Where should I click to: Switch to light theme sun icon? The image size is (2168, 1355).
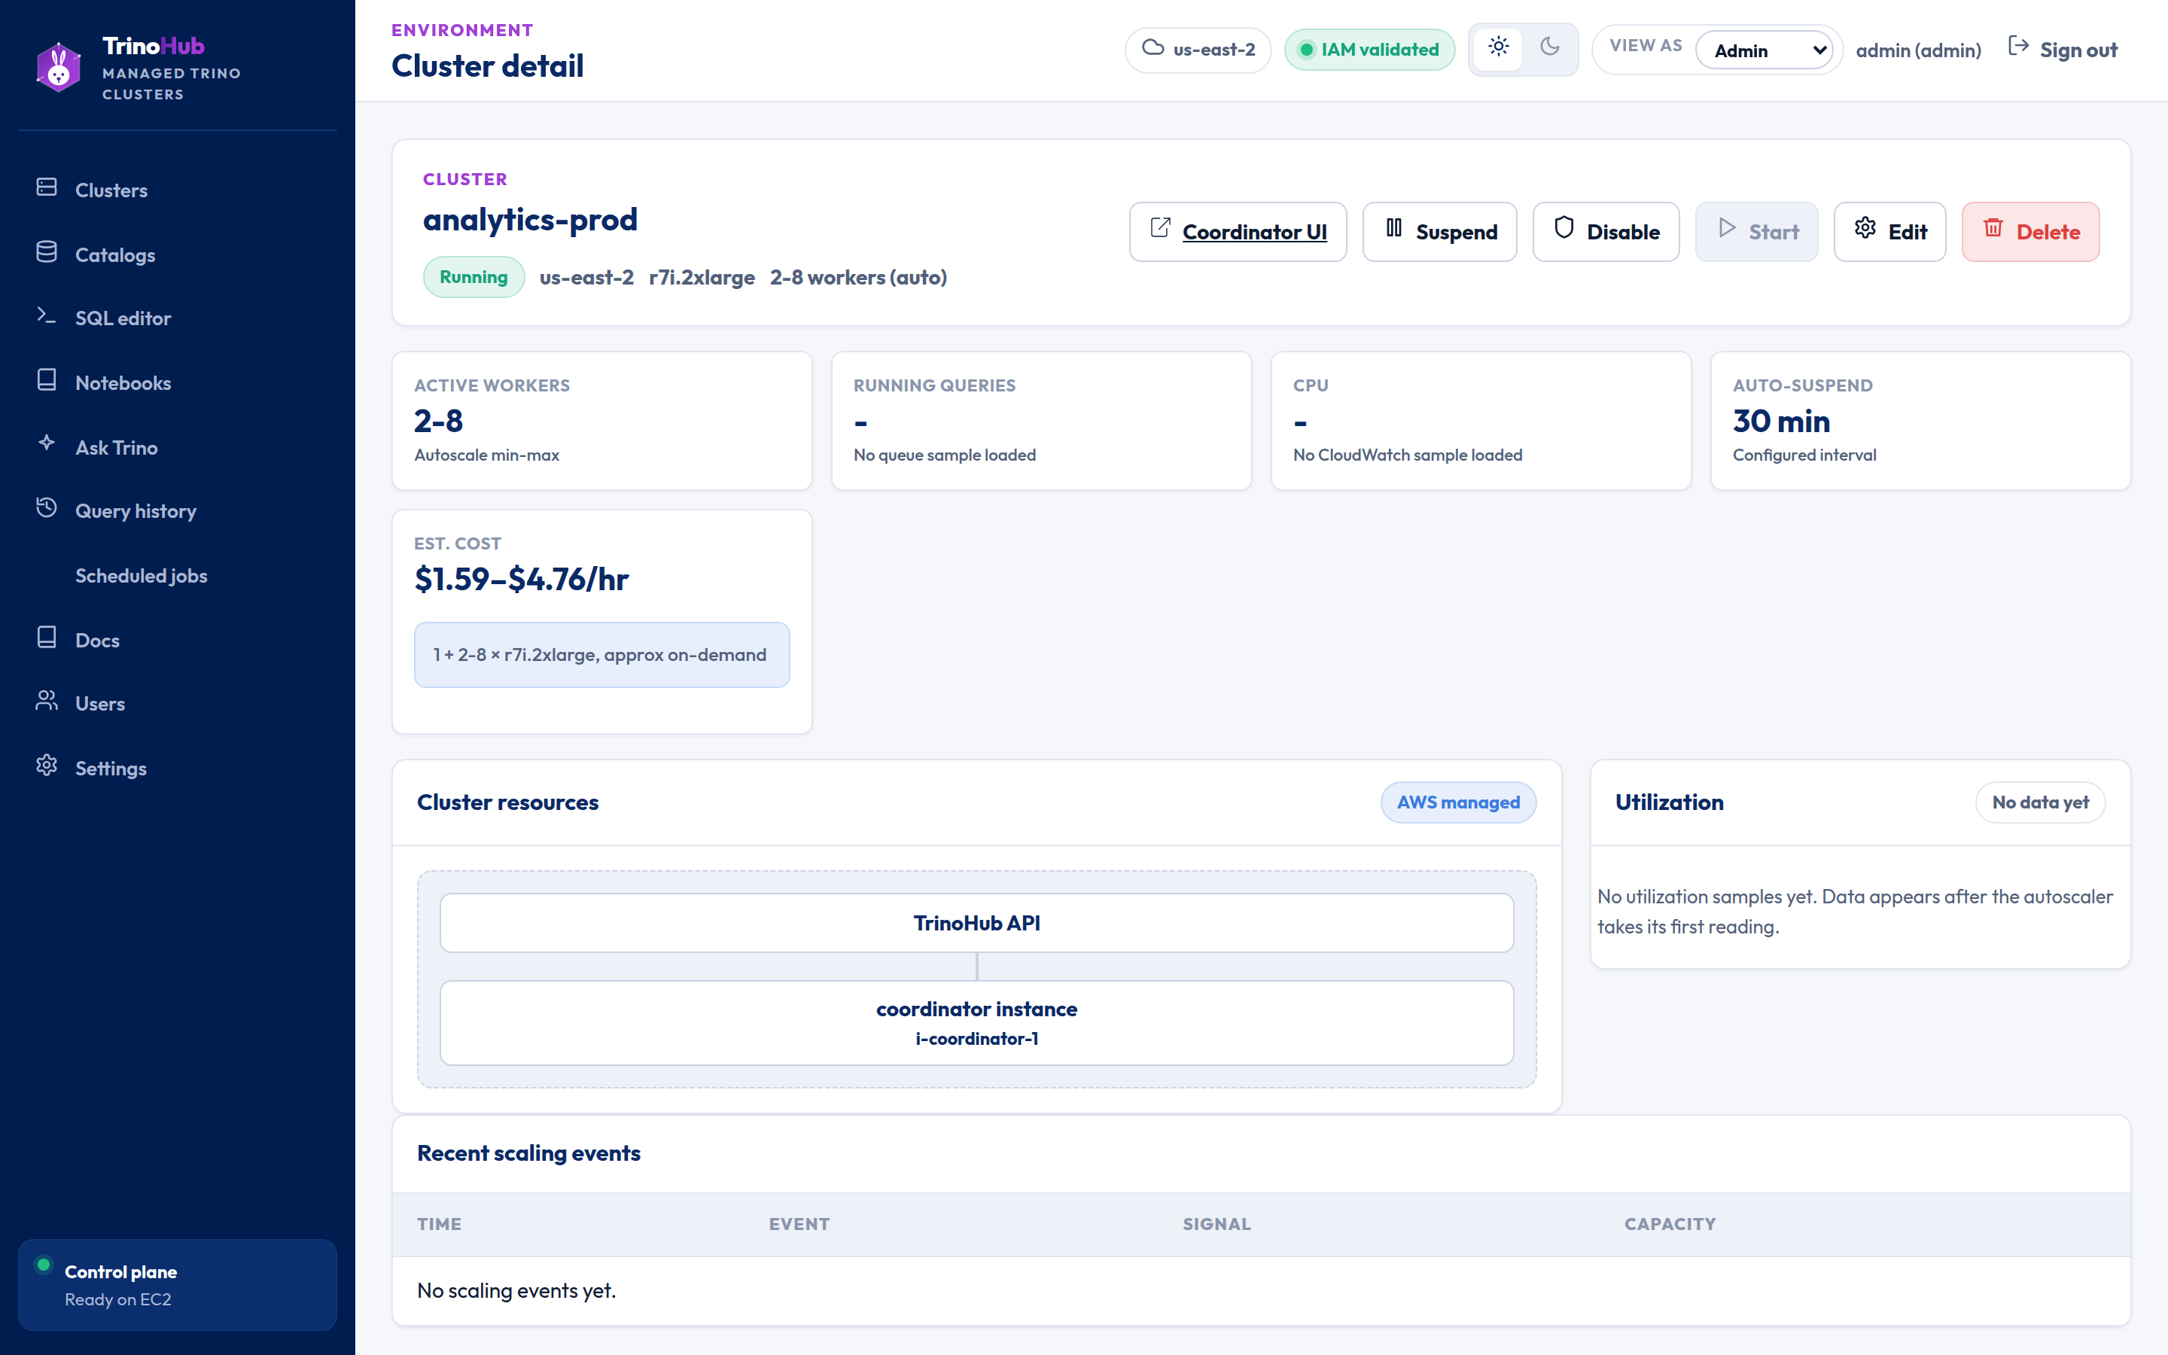pyautogui.click(x=1498, y=47)
